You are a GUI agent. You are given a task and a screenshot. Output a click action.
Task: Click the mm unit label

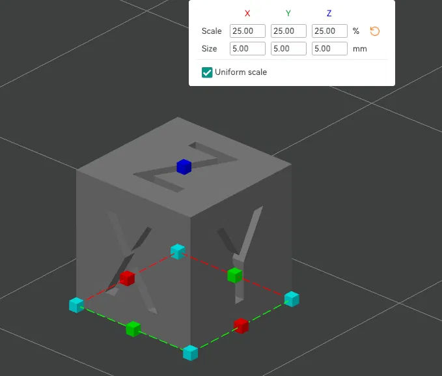click(360, 49)
